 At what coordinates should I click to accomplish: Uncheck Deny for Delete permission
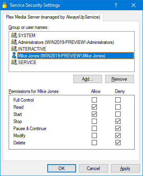(x=118, y=143)
